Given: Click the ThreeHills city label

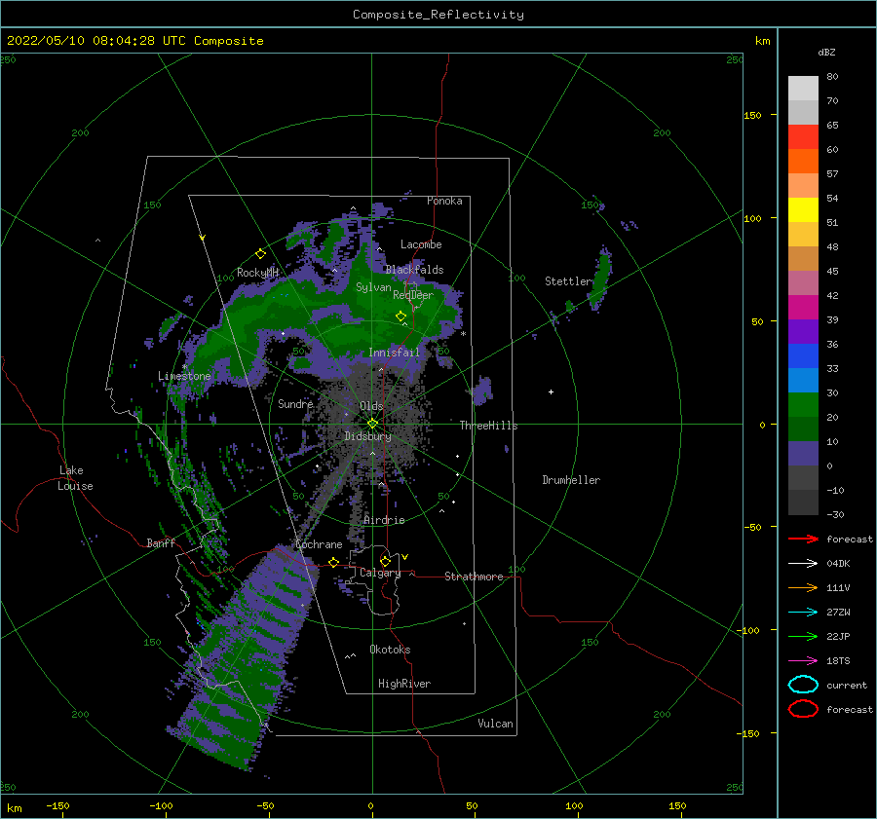Looking at the screenshot, I should [488, 426].
